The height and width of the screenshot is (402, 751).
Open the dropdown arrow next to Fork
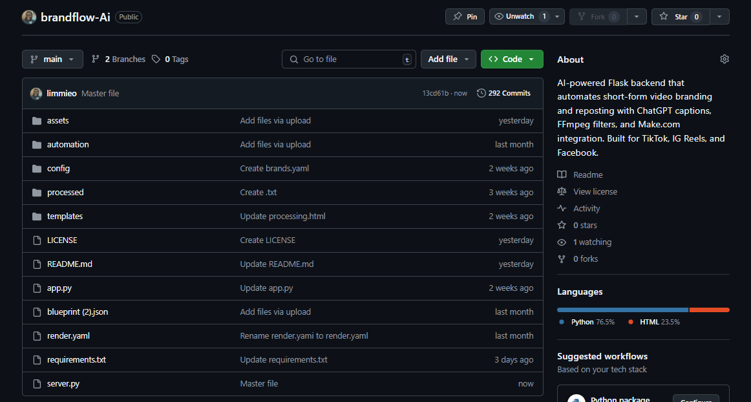click(637, 17)
